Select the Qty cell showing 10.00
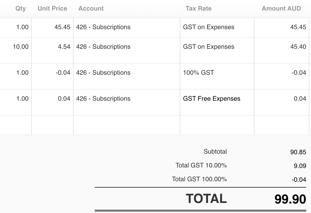 [x=15, y=50]
